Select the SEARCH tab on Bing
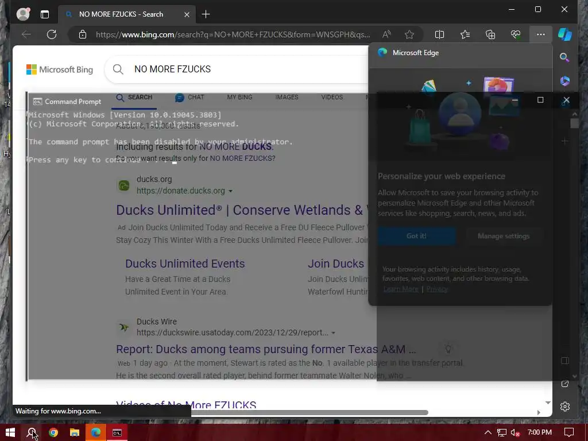The width and height of the screenshot is (588, 441). click(x=134, y=98)
